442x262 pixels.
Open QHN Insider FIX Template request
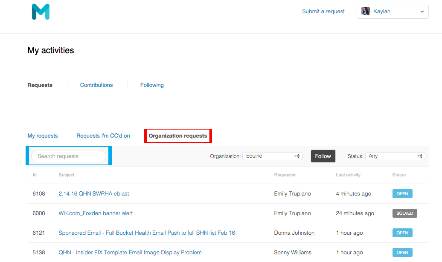[x=130, y=253]
